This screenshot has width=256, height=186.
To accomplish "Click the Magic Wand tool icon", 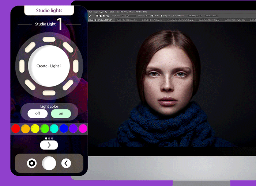I will pos(90,16).
